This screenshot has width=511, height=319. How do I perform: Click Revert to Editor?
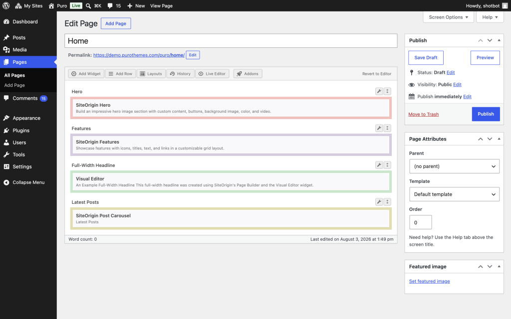click(377, 74)
